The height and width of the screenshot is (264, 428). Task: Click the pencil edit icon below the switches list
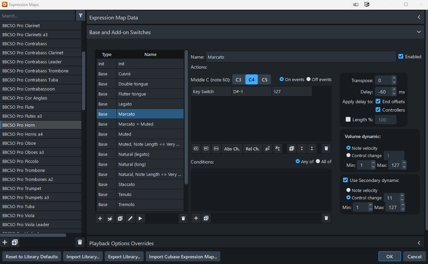pyautogui.click(x=130, y=218)
